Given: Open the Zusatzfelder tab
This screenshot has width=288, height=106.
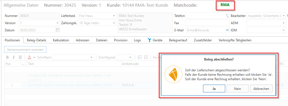Looking at the screenshot, I should click(203, 40).
